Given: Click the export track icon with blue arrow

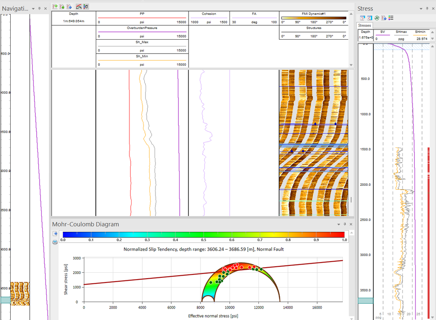Looking at the screenshot, I should click(x=69, y=6).
